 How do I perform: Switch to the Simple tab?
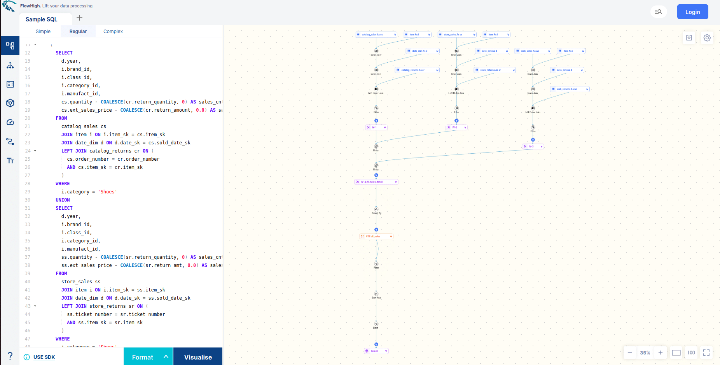click(x=43, y=32)
